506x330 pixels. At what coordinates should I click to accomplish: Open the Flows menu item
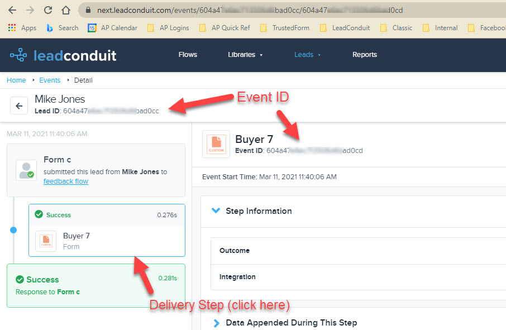pos(188,55)
